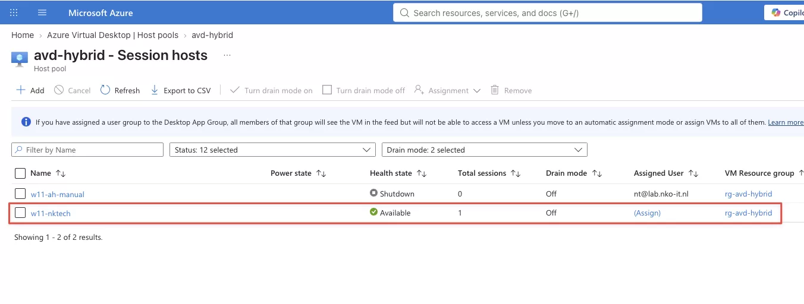Open Azure Virtual Desktop | Host pools breadcrumb

[x=112, y=35]
